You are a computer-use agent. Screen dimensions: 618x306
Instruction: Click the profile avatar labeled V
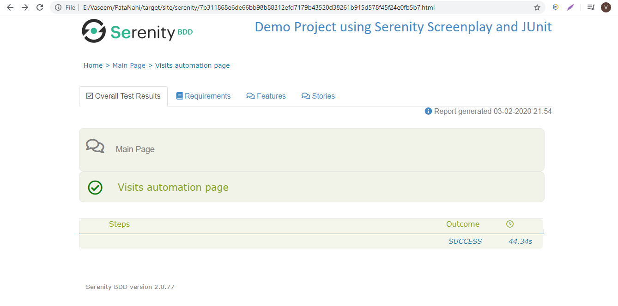606,7
